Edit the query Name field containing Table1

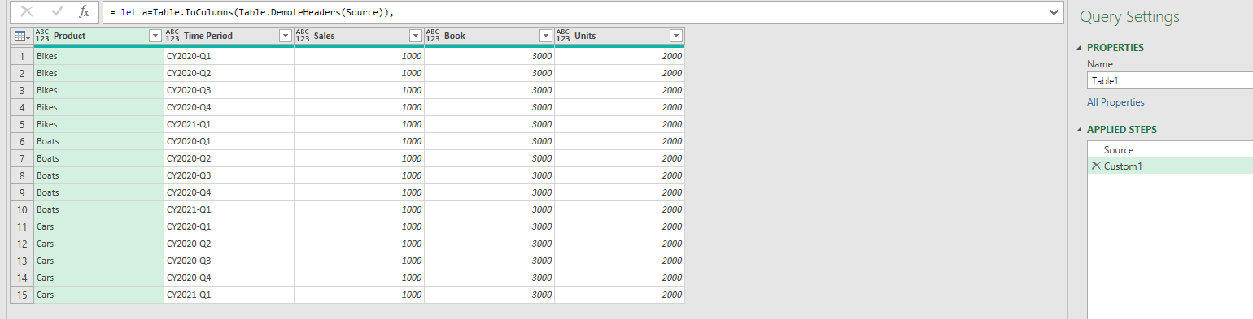[x=1170, y=81]
